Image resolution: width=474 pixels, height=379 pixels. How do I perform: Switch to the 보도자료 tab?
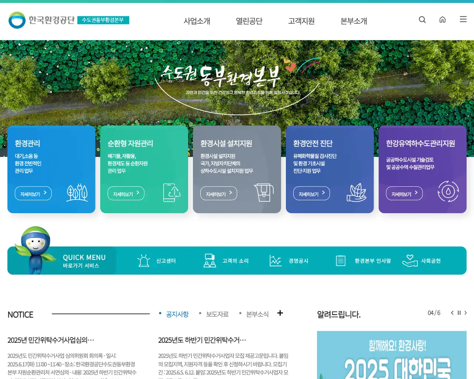[x=217, y=314]
